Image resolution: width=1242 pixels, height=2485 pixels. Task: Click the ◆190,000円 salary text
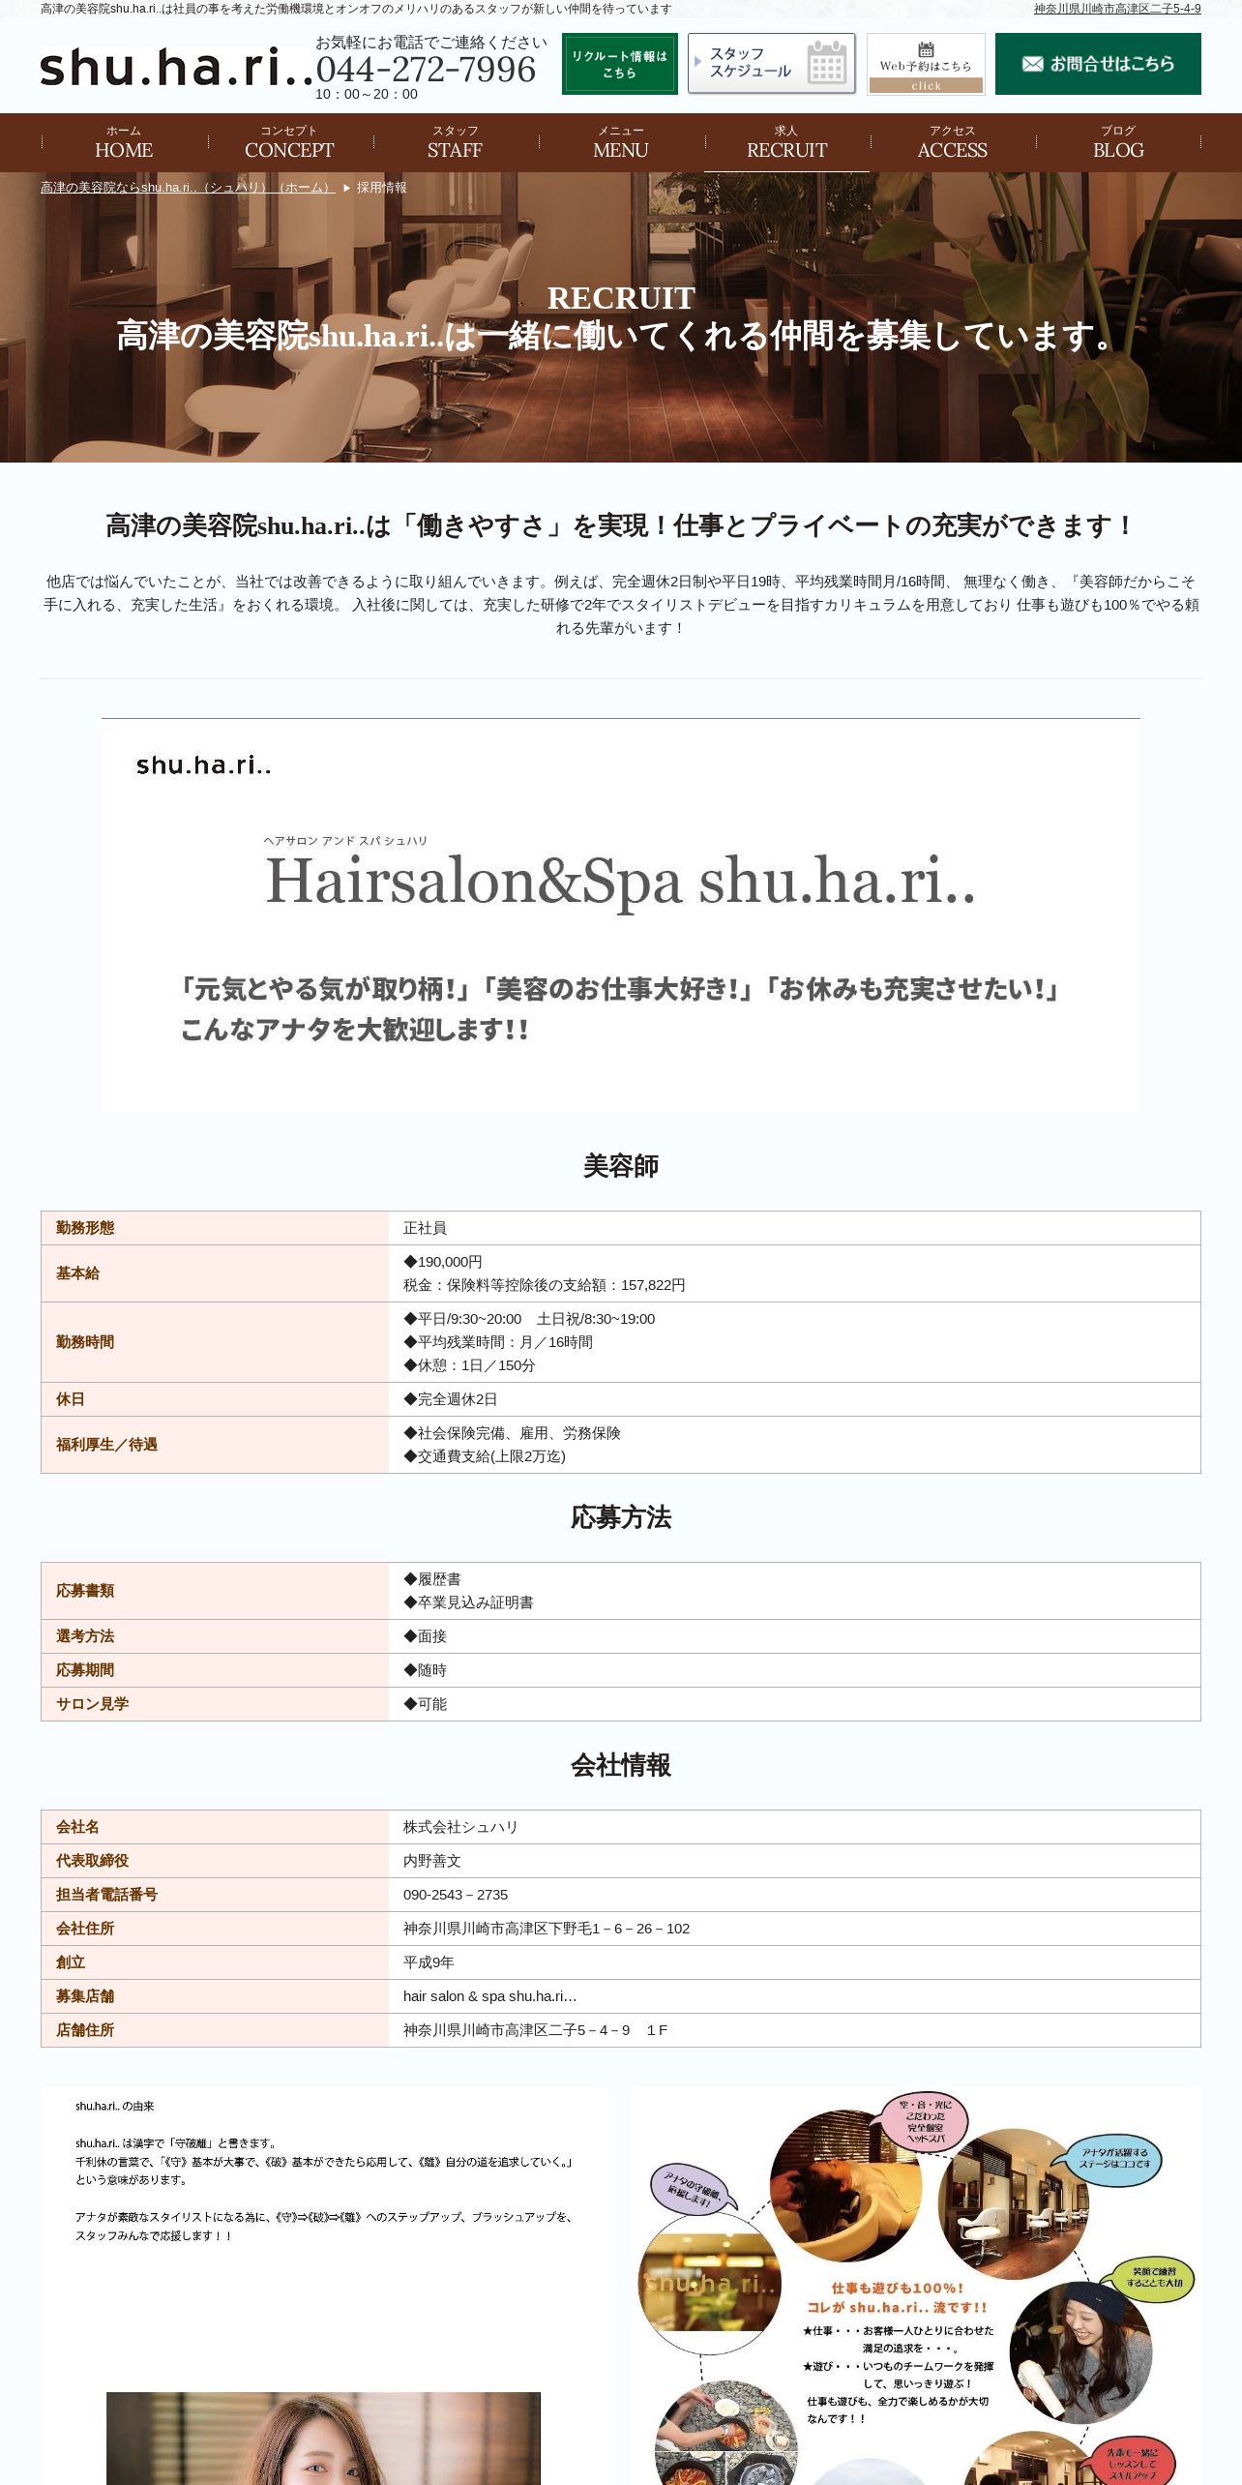tap(443, 1262)
